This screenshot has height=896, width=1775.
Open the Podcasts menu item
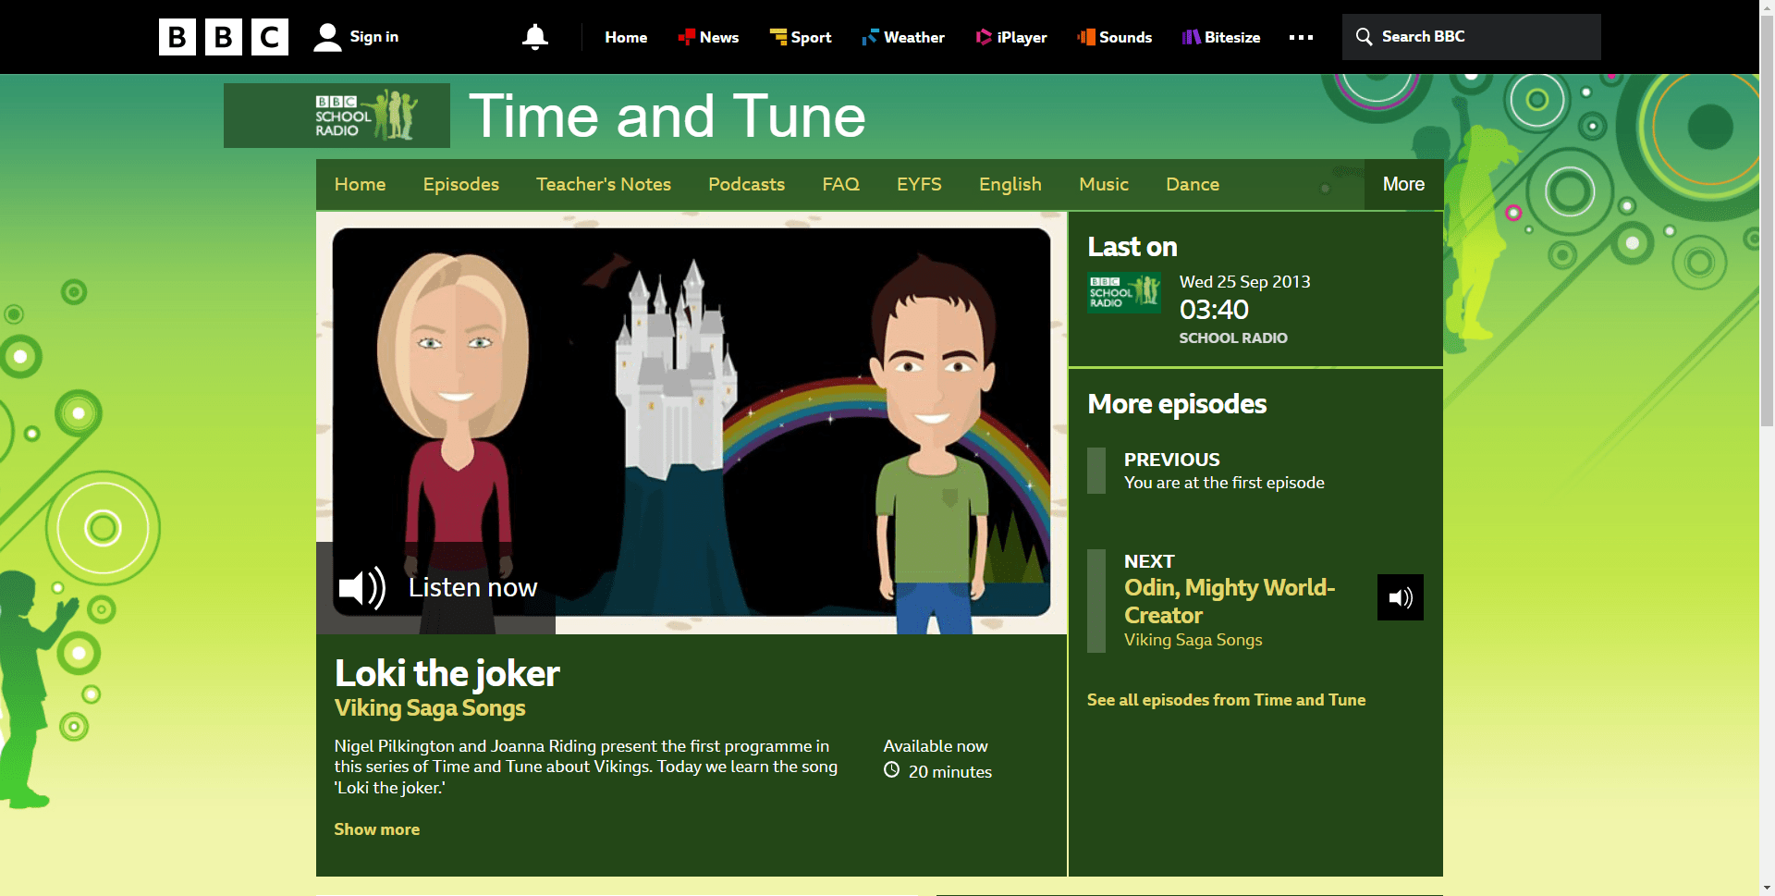[746, 184]
